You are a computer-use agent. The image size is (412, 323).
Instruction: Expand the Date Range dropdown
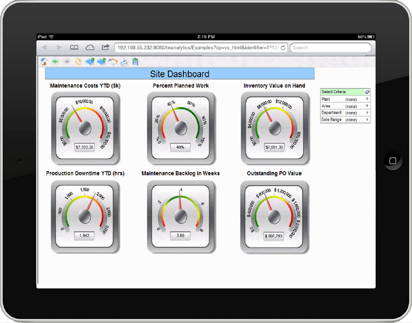[367, 119]
